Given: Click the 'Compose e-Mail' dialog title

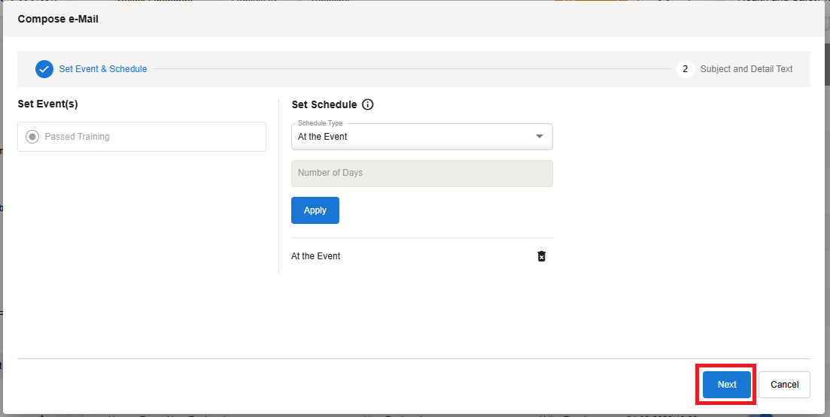Looking at the screenshot, I should [58, 19].
